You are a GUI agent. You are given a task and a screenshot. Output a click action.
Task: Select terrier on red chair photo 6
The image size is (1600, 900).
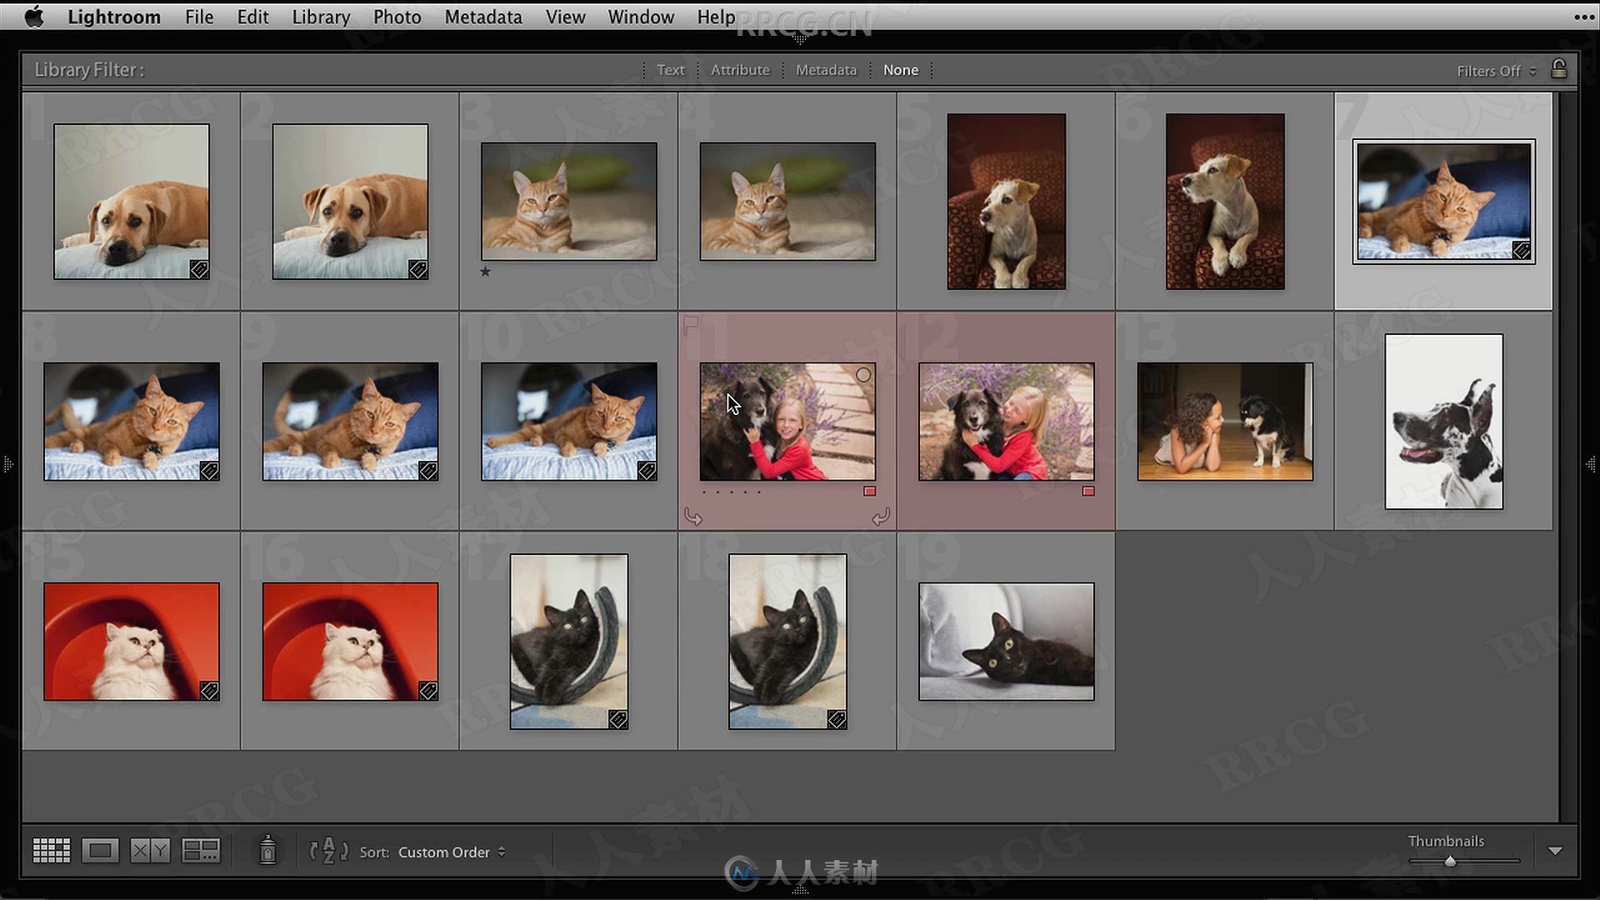(x=1225, y=202)
